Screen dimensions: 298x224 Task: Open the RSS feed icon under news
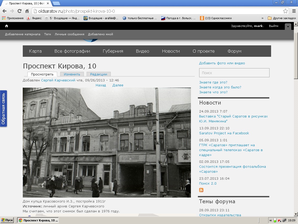click(x=201, y=190)
